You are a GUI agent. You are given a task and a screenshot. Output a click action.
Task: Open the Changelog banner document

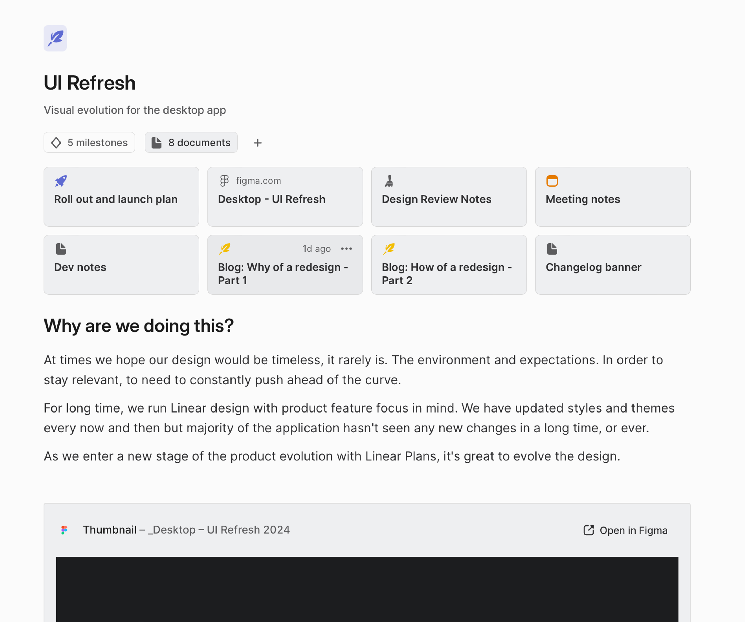coord(593,267)
